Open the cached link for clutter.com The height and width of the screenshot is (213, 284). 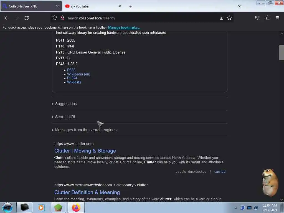(x=220, y=172)
